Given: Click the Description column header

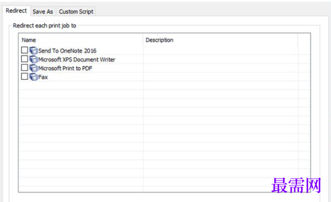Looking at the screenshot, I should (x=220, y=40).
